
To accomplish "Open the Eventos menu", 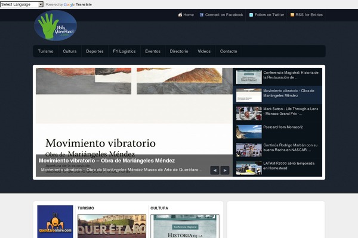I will click(153, 51).
